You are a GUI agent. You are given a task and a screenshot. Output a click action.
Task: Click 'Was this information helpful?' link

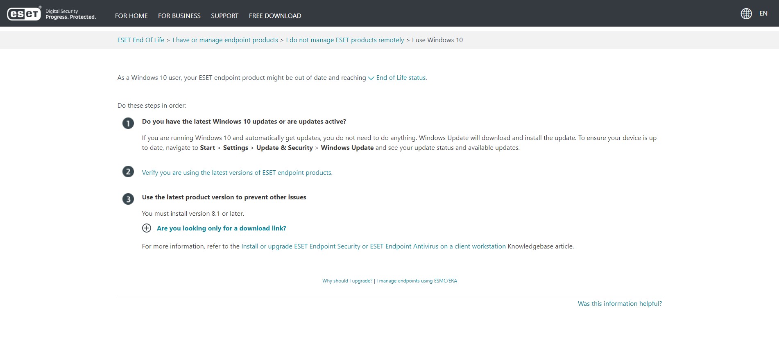pyautogui.click(x=620, y=303)
